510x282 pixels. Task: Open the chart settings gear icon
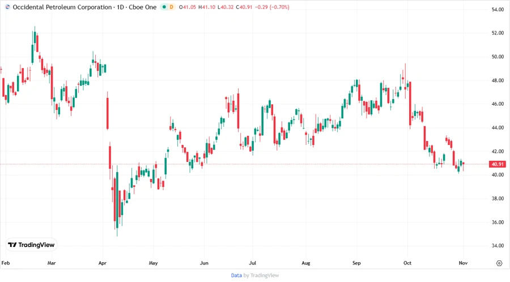(x=499, y=263)
